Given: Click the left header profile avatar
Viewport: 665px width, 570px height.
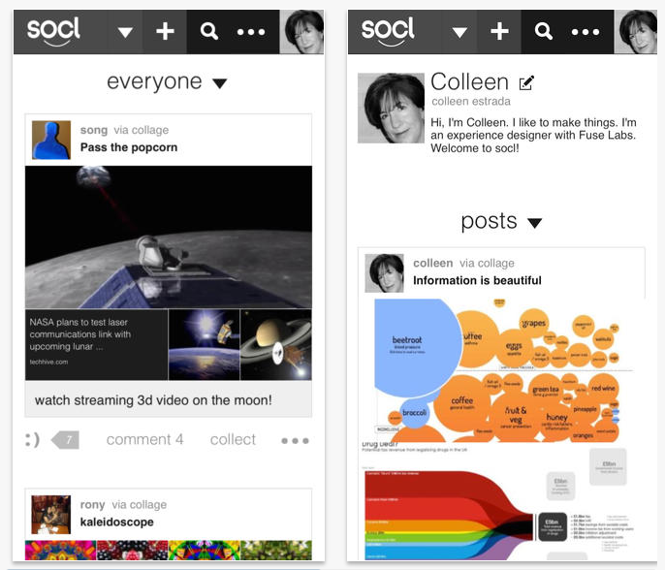Looking at the screenshot, I should pos(301,32).
